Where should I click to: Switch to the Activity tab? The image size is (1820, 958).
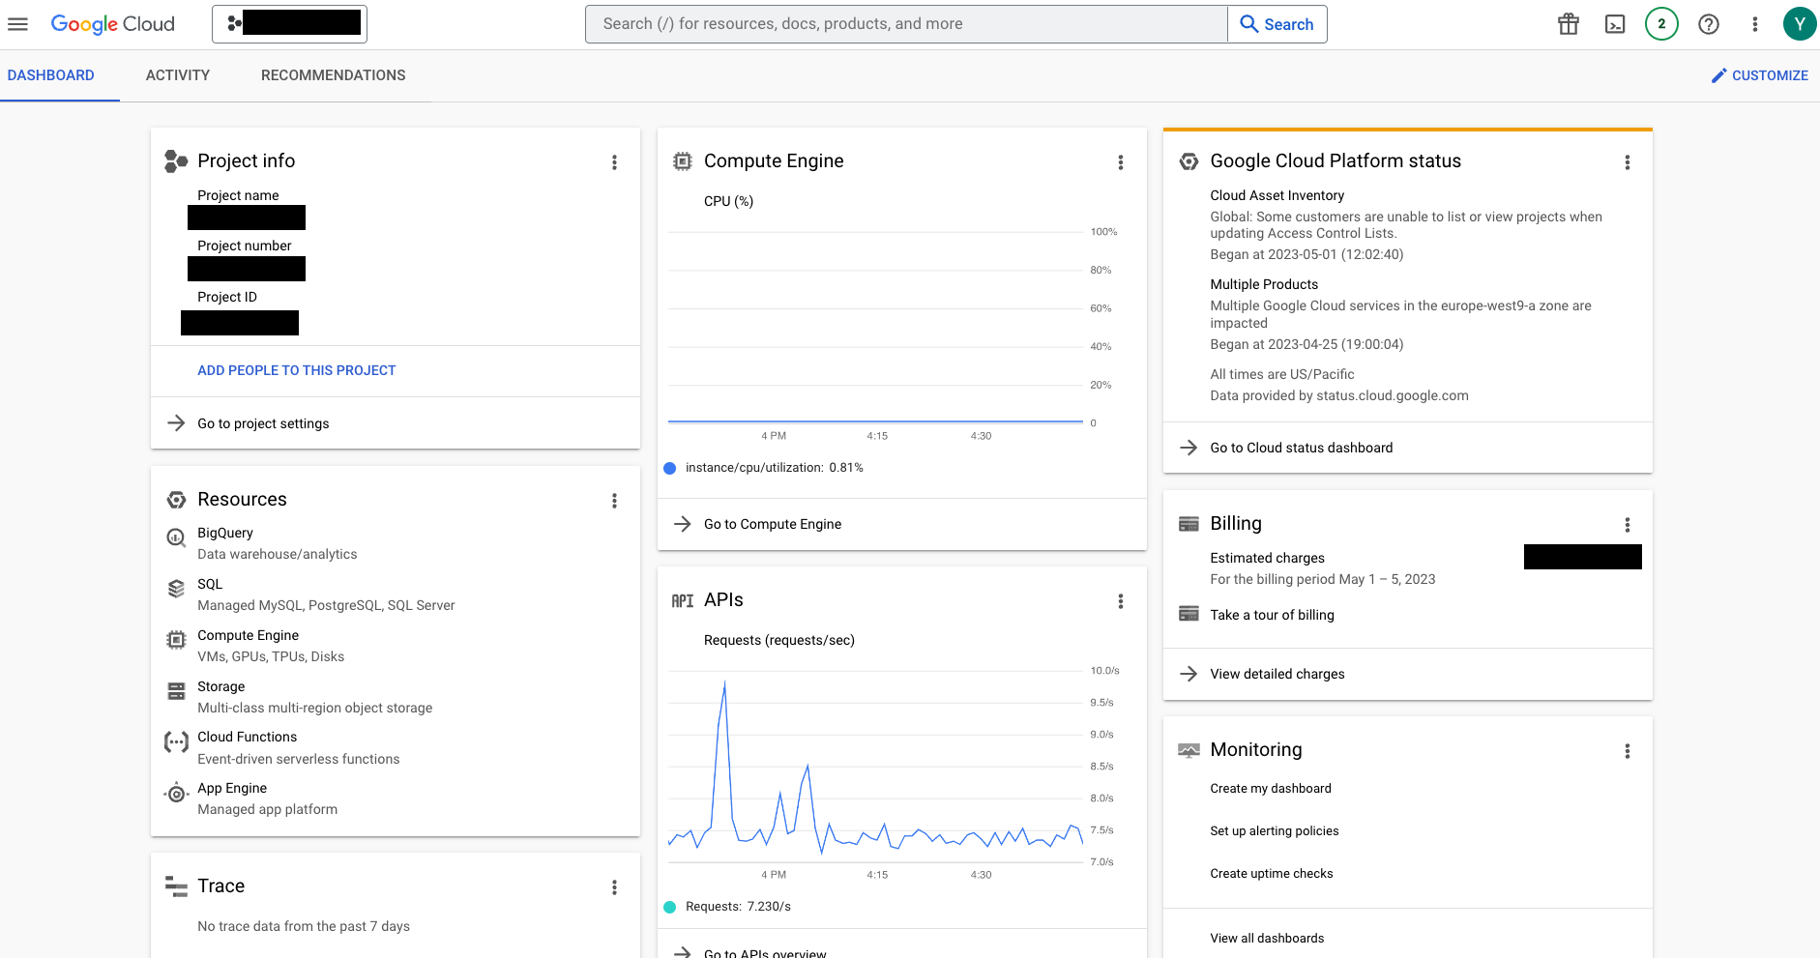[x=178, y=75]
